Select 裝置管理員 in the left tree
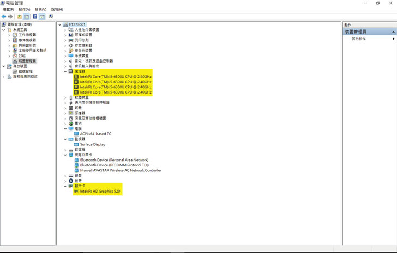Image resolution: width=397 pixels, height=253 pixels. click(27, 61)
